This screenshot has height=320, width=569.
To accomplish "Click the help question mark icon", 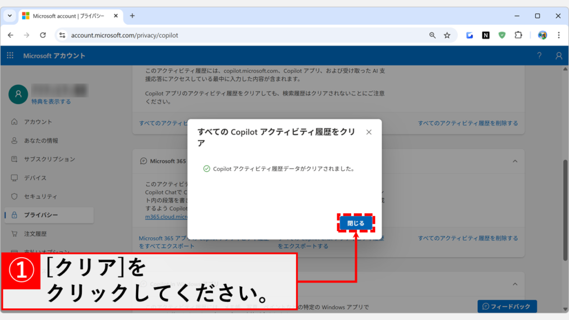I will (x=539, y=56).
